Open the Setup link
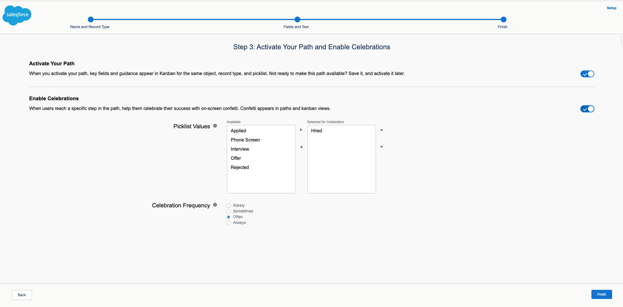The width and height of the screenshot is (623, 307). [612, 8]
